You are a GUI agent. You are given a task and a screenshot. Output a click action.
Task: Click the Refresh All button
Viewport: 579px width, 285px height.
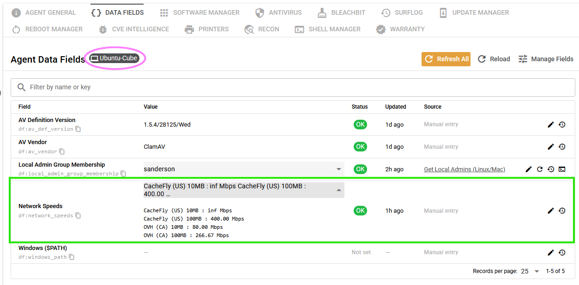click(x=446, y=59)
